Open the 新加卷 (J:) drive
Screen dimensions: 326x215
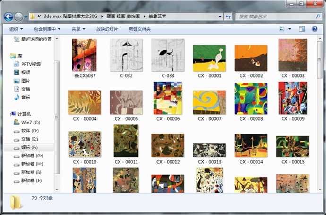[28, 181]
